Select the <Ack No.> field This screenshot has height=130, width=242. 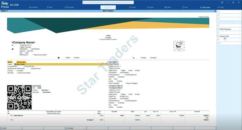tap(45, 90)
